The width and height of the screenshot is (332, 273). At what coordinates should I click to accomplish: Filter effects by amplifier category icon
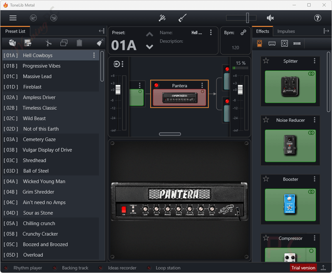point(272,43)
